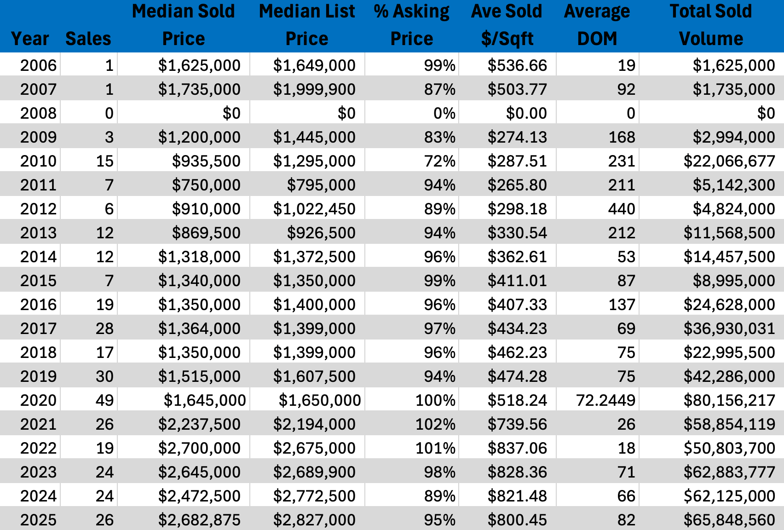784x530 pixels.
Task: Select the 2008 year cell
Action: coord(38,113)
